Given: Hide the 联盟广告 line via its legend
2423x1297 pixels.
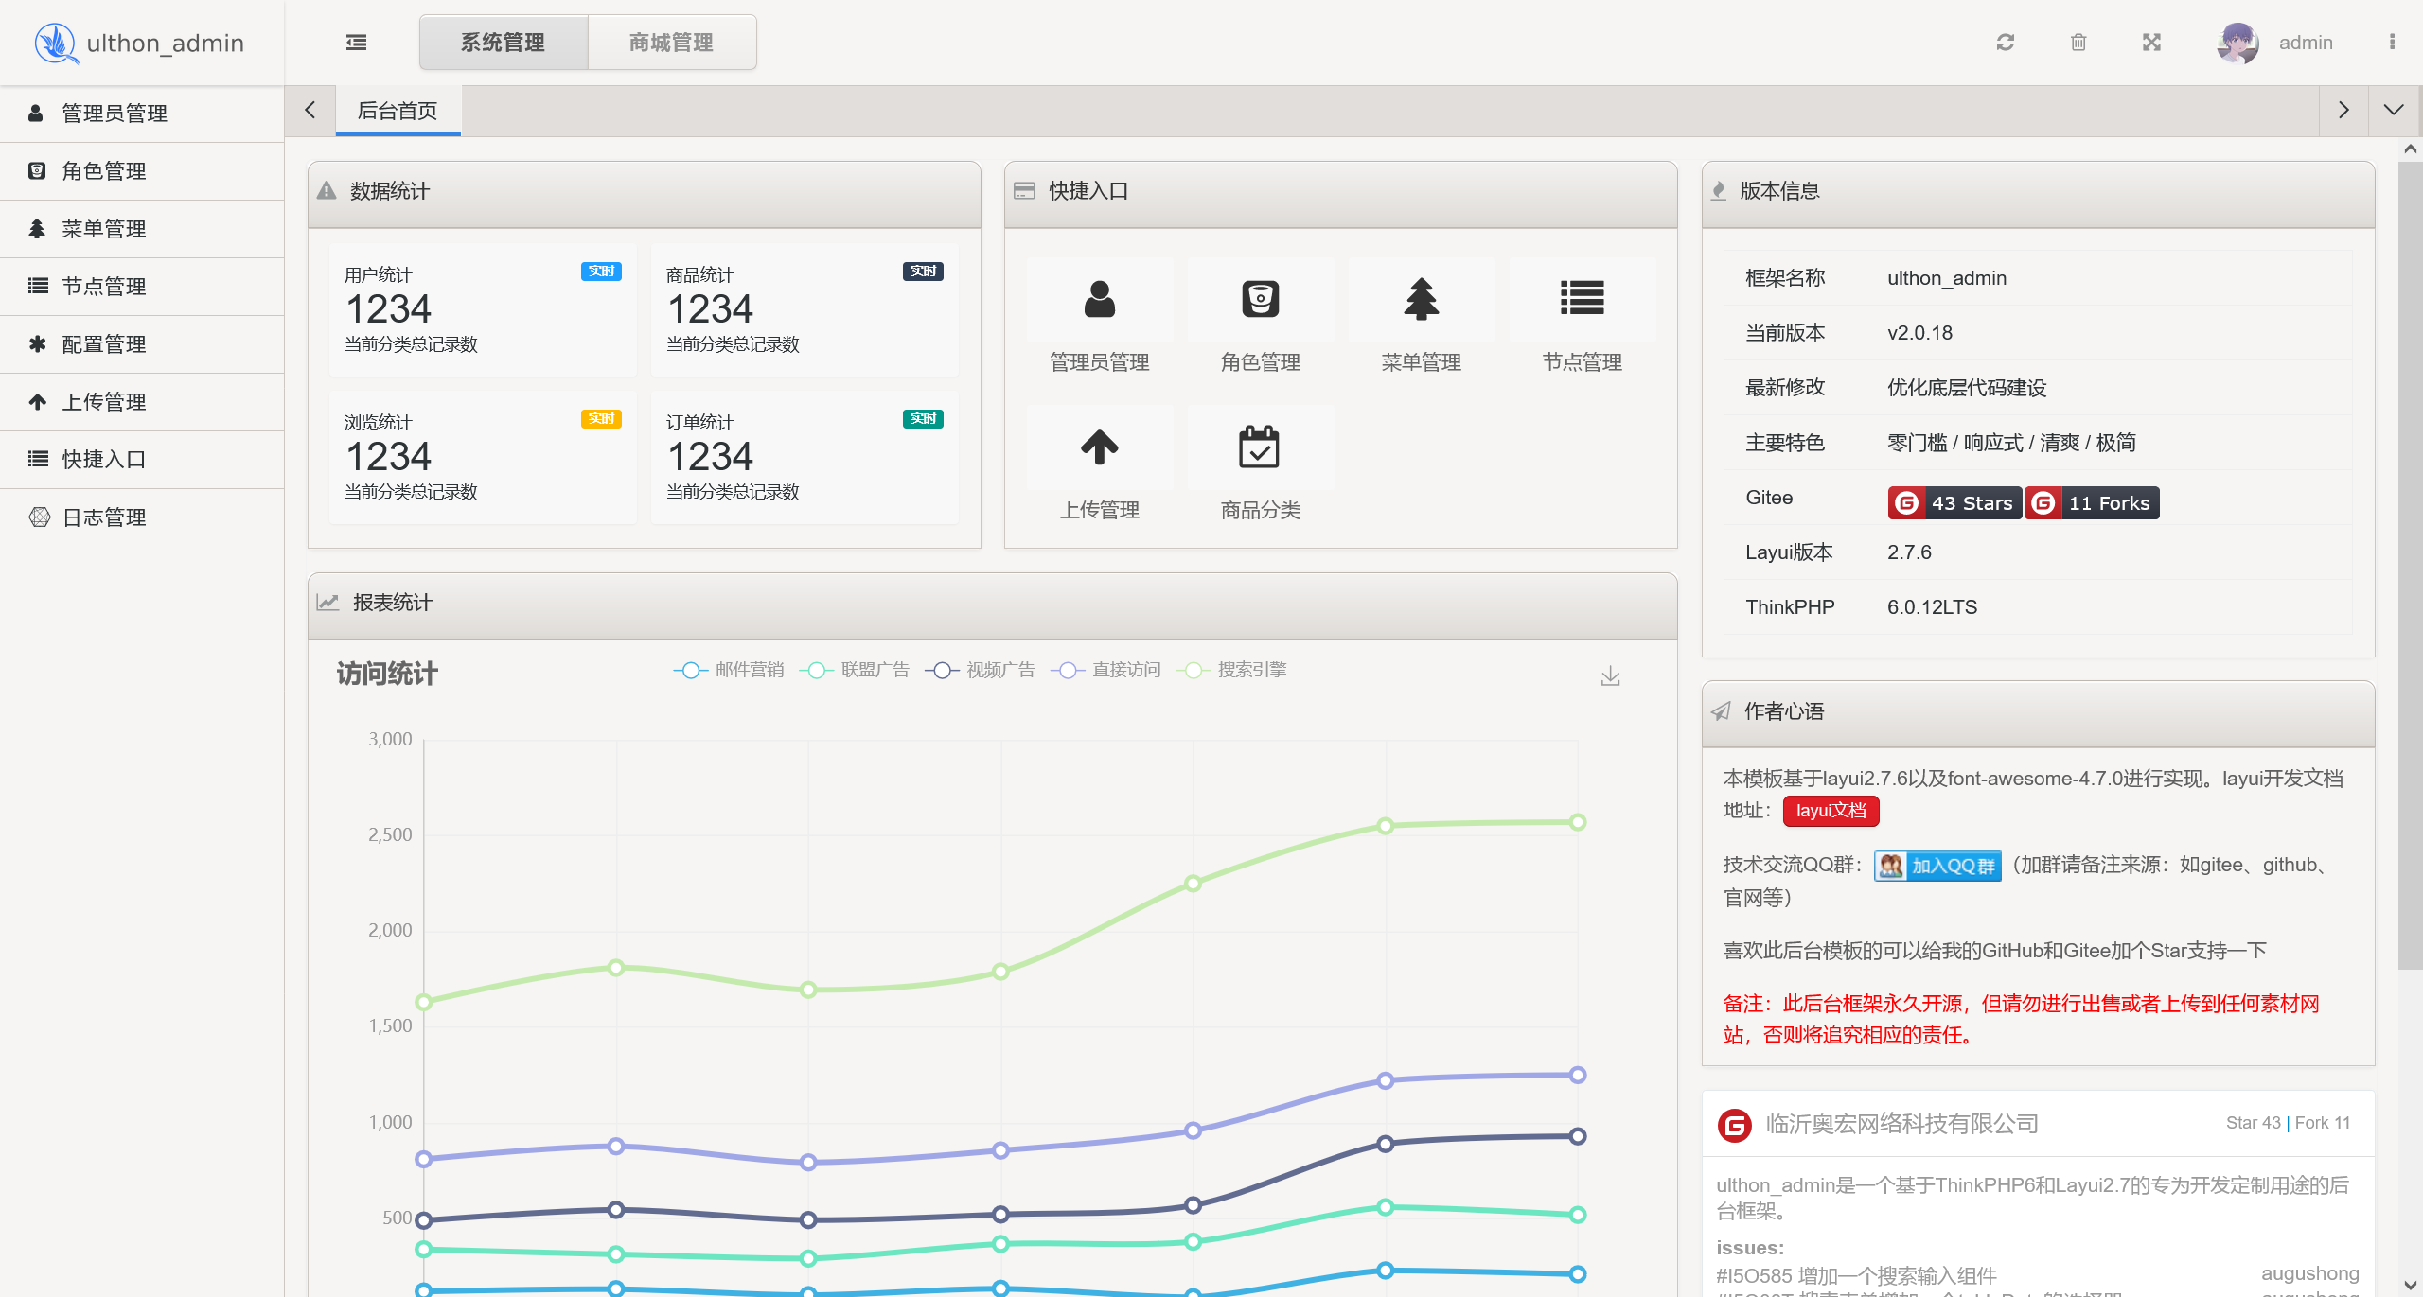Looking at the screenshot, I should click(x=855, y=670).
